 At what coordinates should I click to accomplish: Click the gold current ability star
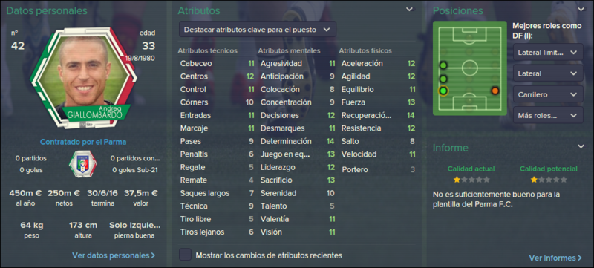(457, 180)
